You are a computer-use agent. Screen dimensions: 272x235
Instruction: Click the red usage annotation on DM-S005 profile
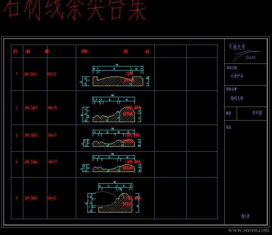coord(132,201)
